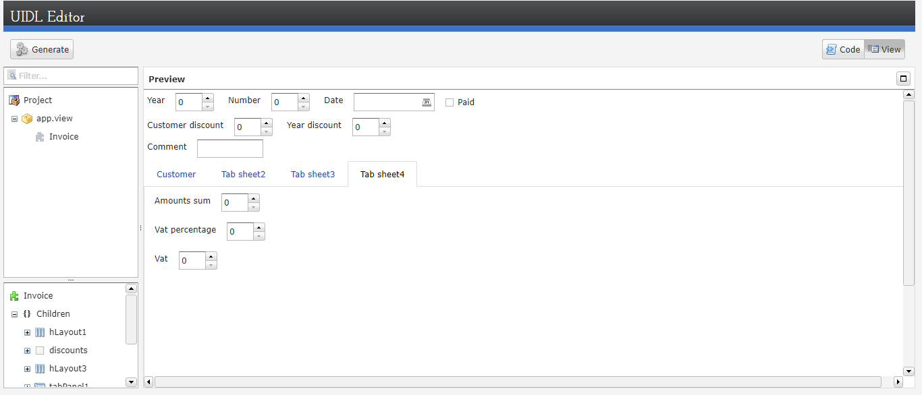Click in the Filter search box

coord(74,76)
